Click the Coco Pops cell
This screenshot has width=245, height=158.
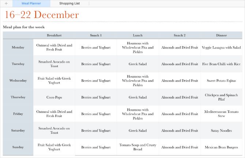54,98
